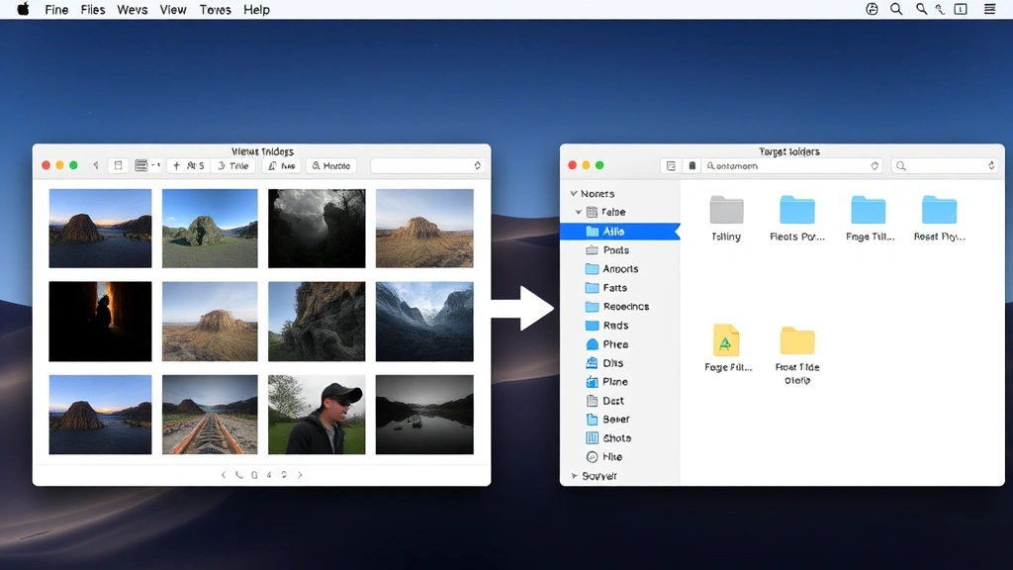1013x570 pixels.
Task: Open the Help menu
Action: point(256,9)
